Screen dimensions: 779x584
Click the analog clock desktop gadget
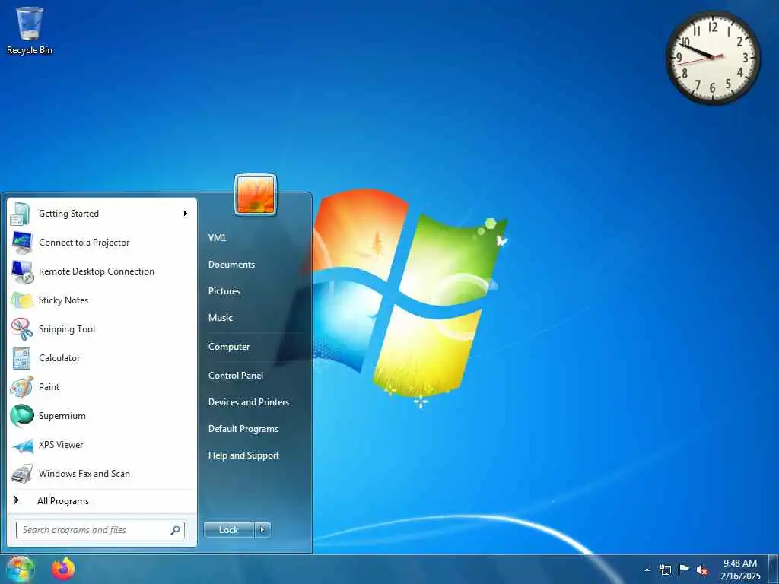coord(713,58)
